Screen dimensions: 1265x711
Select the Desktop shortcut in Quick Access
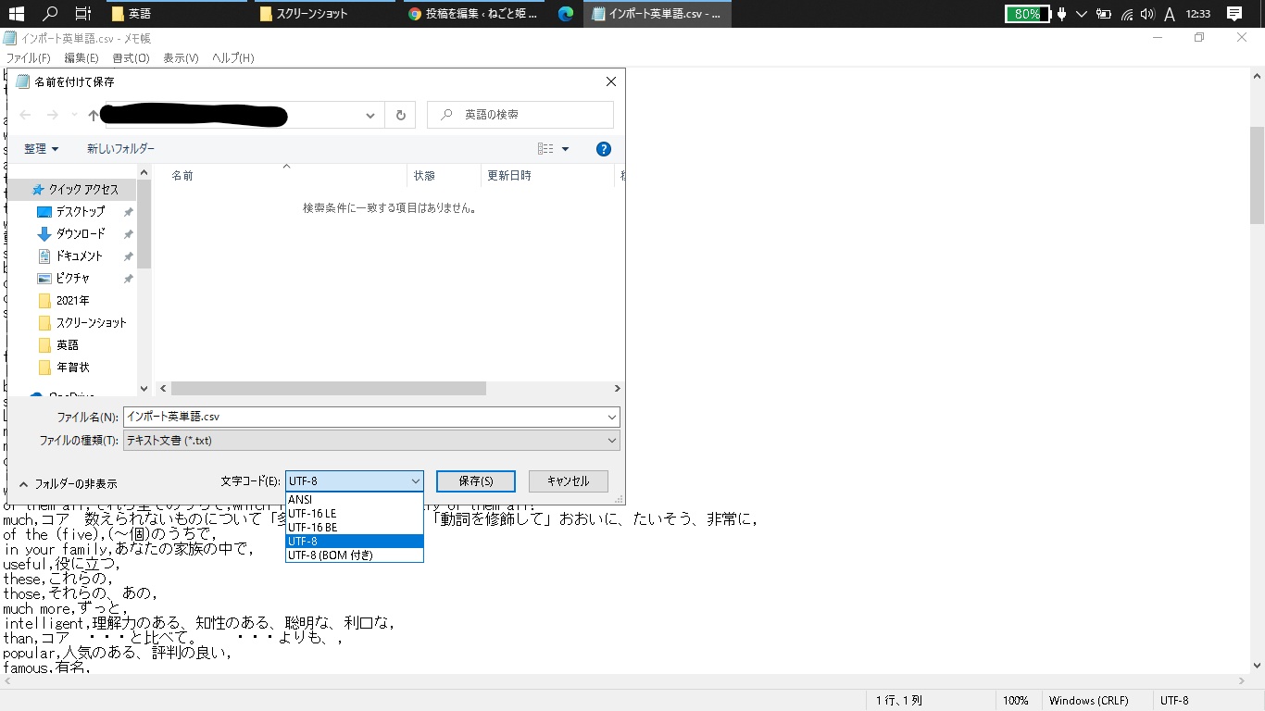click(x=80, y=212)
